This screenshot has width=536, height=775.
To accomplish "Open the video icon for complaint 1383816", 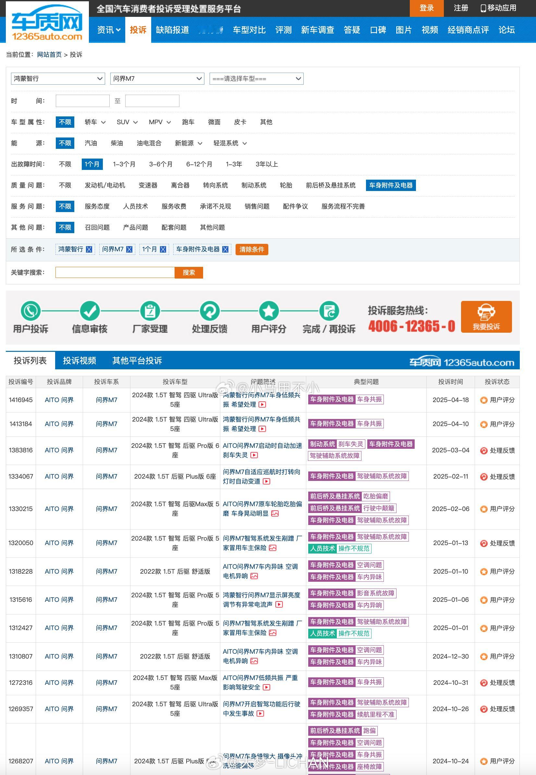I will (254, 455).
